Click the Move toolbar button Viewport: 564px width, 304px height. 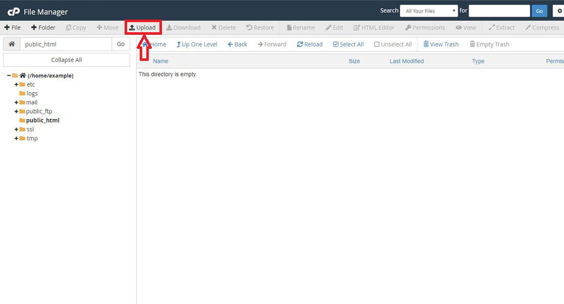coord(107,28)
